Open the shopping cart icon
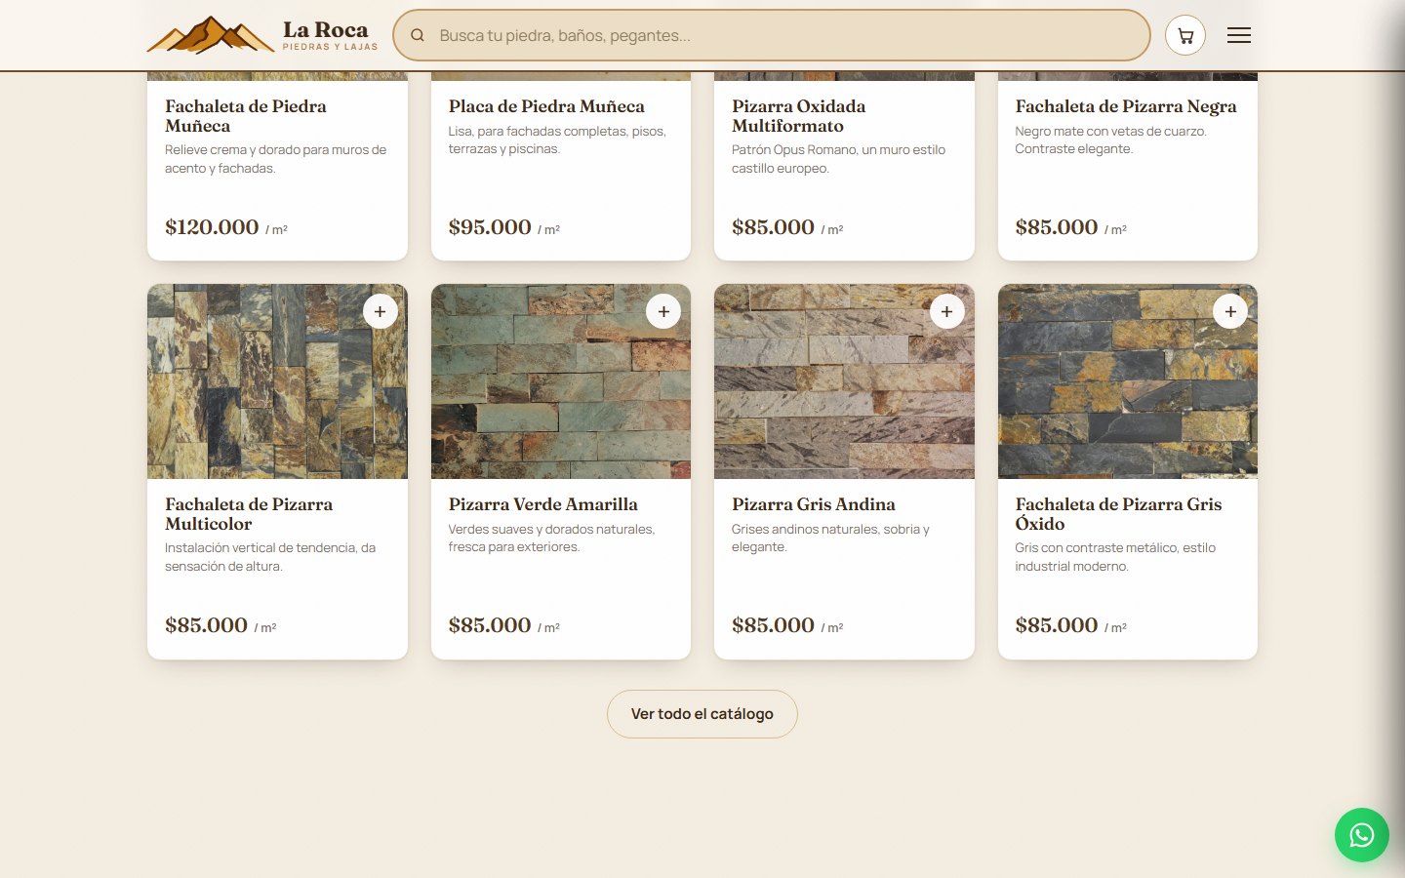 [x=1184, y=35]
